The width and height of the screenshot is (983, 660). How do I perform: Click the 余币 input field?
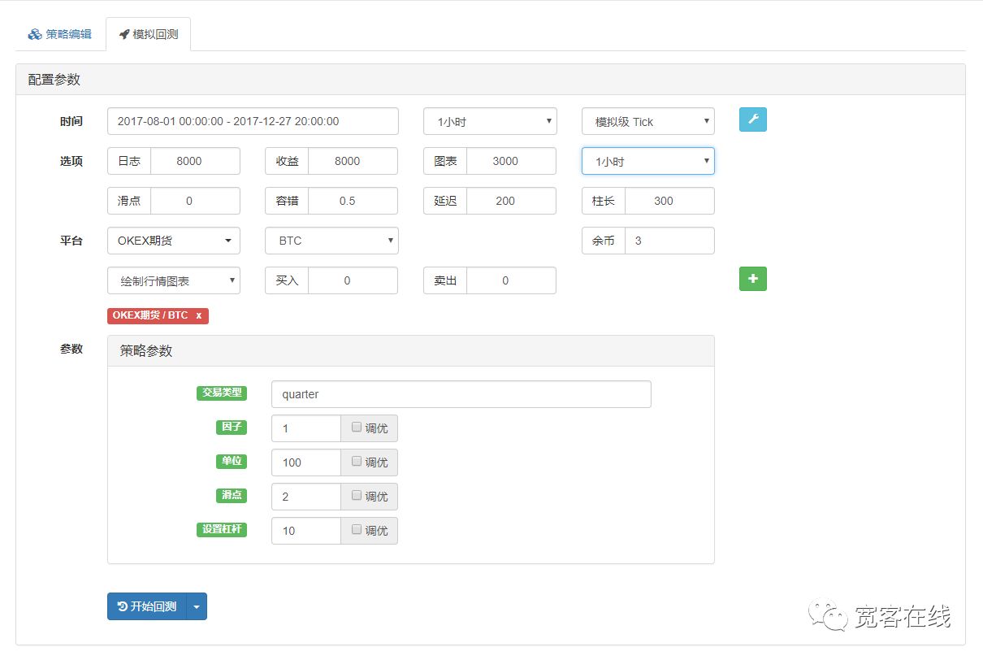[x=669, y=241]
